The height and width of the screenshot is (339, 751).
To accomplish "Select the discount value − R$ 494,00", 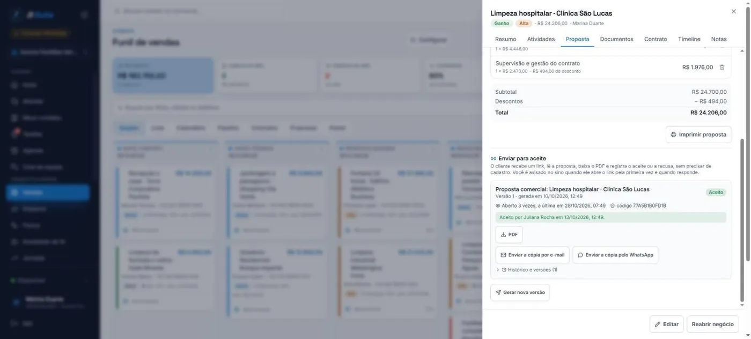I will tap(711, 101).
